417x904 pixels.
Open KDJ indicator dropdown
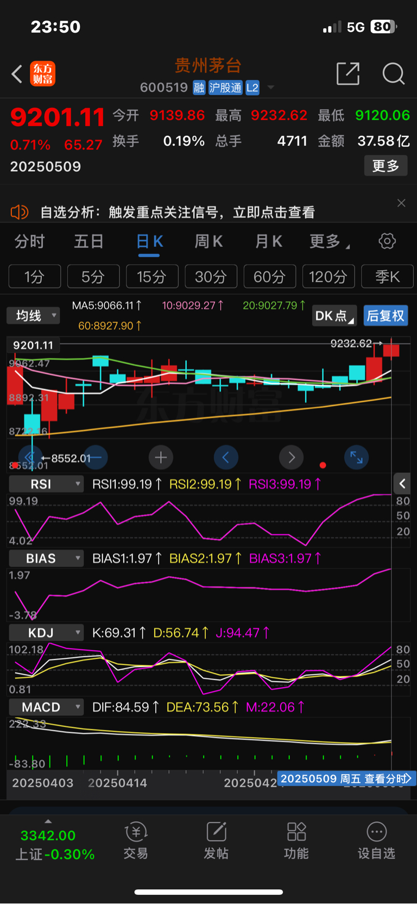(46, 633)
